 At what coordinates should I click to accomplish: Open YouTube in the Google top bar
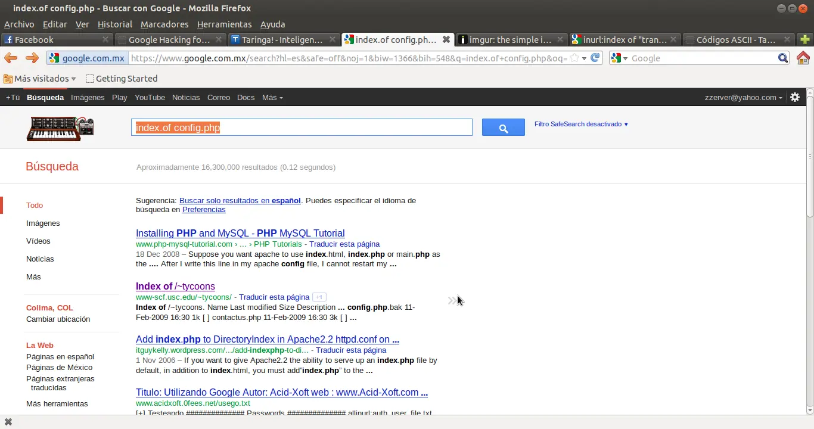[x=150, y=97]
